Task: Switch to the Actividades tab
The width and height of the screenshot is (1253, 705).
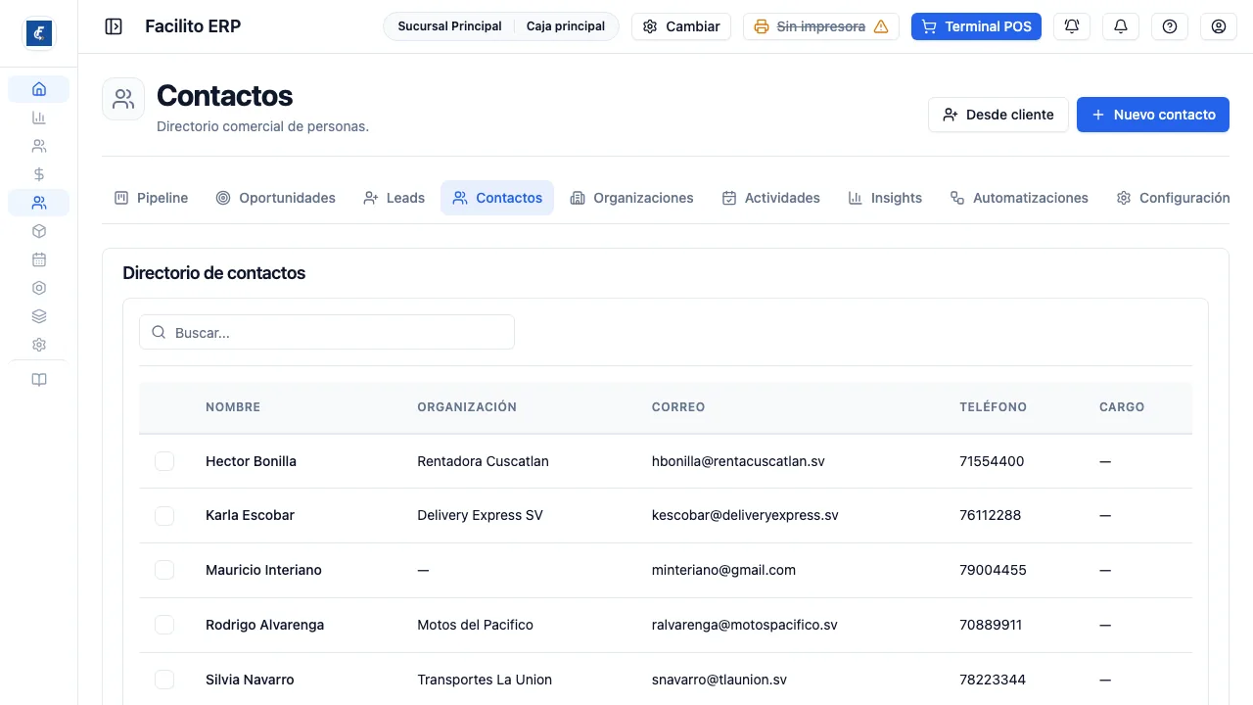Action: 770,198
